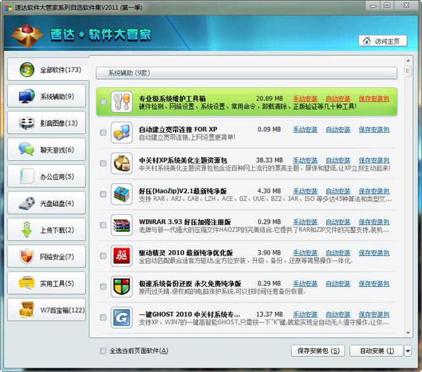Open the W7百宝箱(122) category
Screen dimensions: 422x372
pyautogui.click(x=46, y=310)
